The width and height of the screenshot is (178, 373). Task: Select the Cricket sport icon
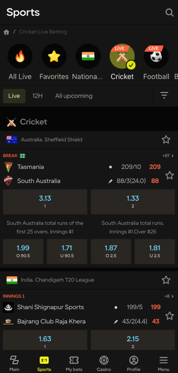coord(122,56)
